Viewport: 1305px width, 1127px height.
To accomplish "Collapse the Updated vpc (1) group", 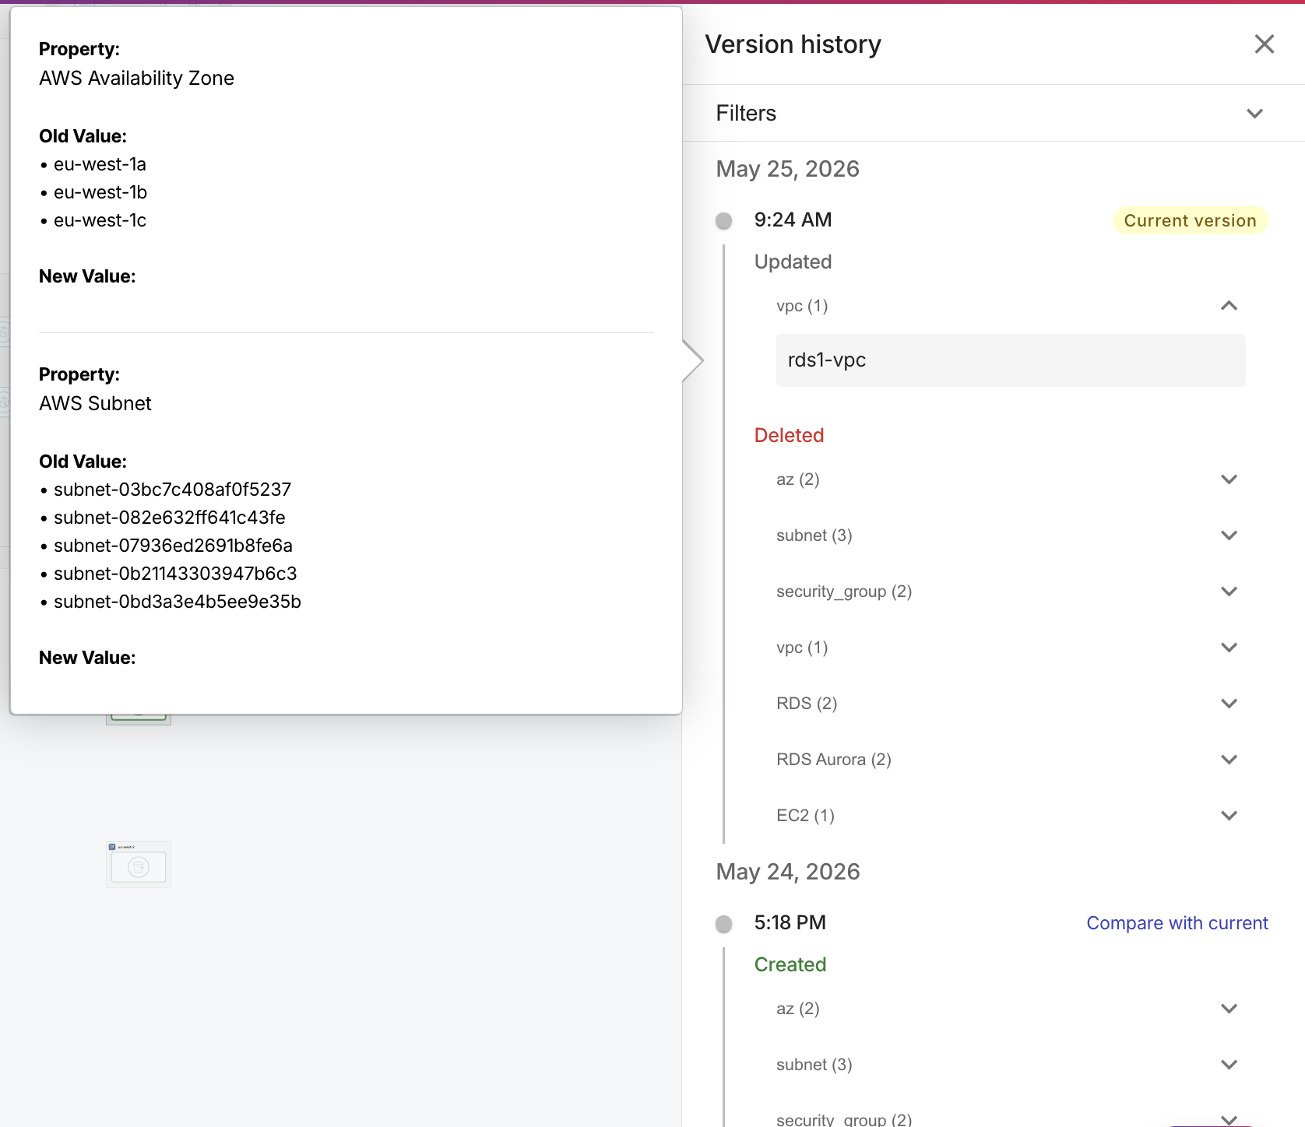I will (x=1229, y=306).
